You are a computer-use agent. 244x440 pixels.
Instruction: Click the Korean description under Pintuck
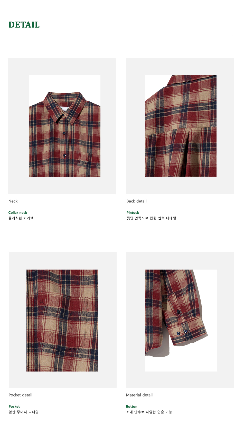click(151, 218)
